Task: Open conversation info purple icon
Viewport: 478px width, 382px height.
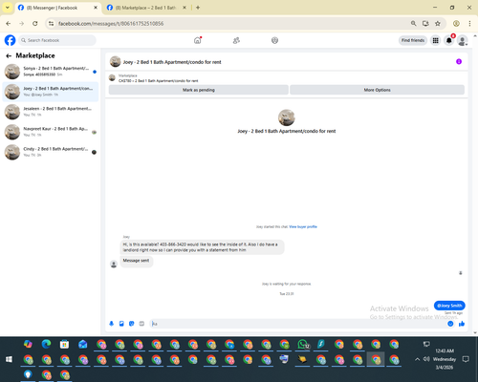Action: point(459,61)
